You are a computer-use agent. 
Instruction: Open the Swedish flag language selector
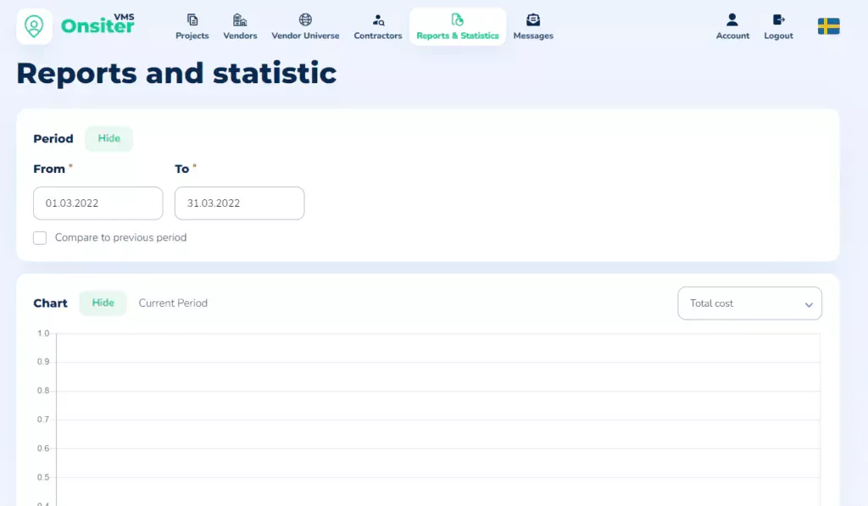coord(828,26)
